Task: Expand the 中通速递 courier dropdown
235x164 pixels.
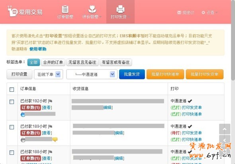Action: [x=92, y=74]
